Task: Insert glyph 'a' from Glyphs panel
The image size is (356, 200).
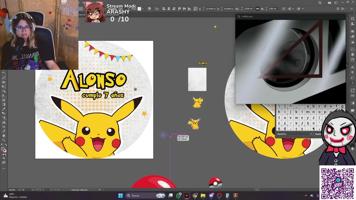Action: 308,106
